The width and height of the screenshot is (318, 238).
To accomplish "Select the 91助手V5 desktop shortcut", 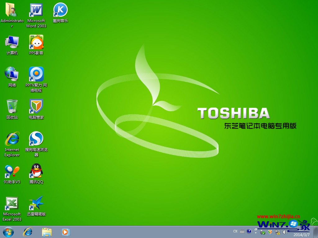I will pos(12,171).
